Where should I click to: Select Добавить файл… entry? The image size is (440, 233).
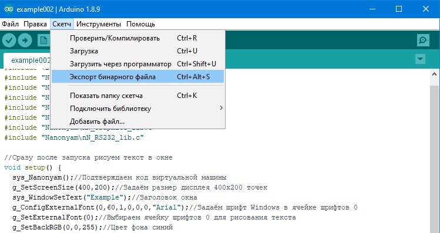138,121
